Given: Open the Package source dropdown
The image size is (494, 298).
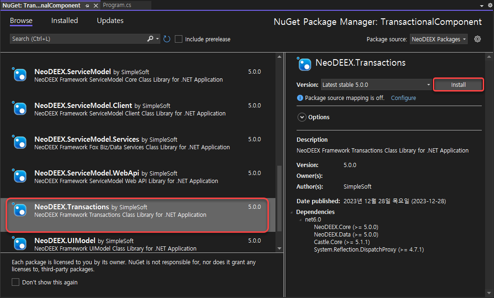Looking at the screenshot, I should (438, 39).
